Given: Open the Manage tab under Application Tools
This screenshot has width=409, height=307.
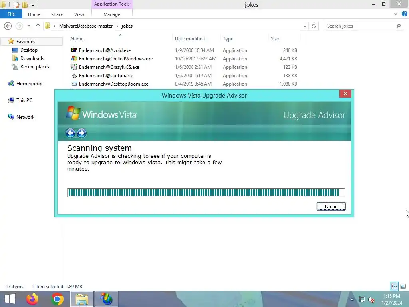Looking at the screenshot, I should pyautogui.click(x=112, y=14).
